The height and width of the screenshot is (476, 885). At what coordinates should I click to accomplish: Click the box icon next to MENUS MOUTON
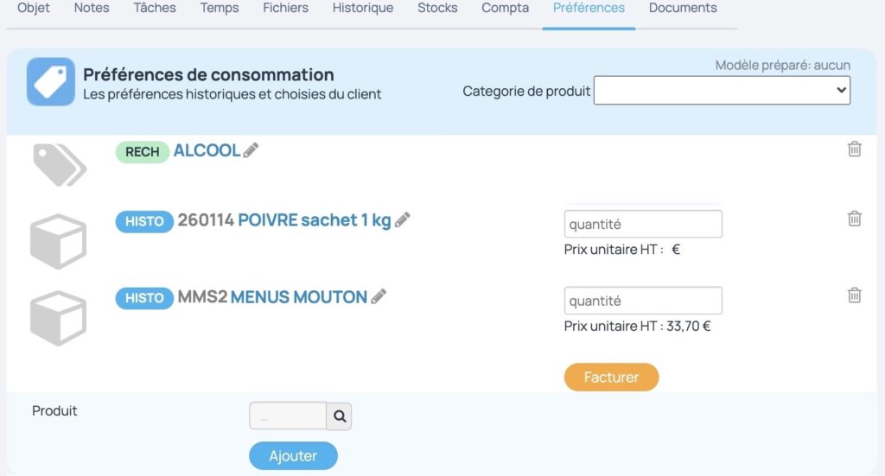point(58,318)
